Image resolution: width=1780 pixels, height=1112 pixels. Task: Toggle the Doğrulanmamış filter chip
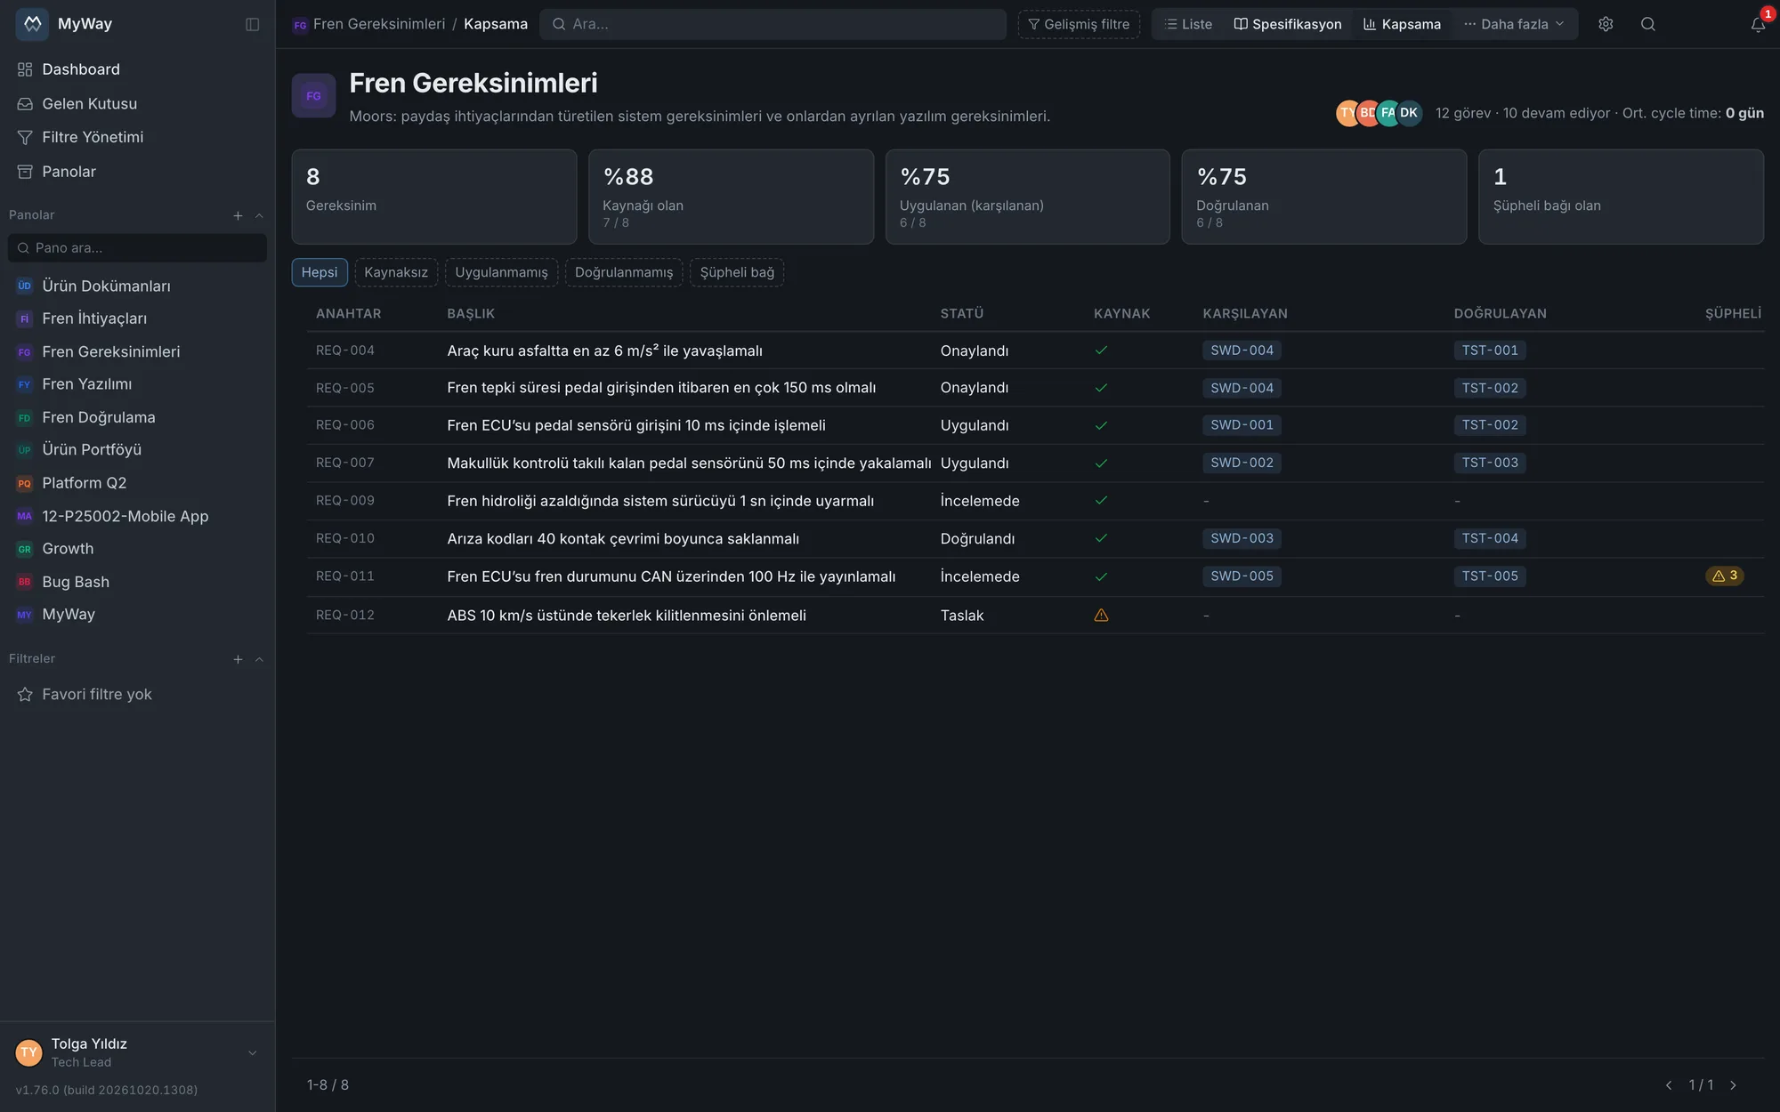pos(624,272)
